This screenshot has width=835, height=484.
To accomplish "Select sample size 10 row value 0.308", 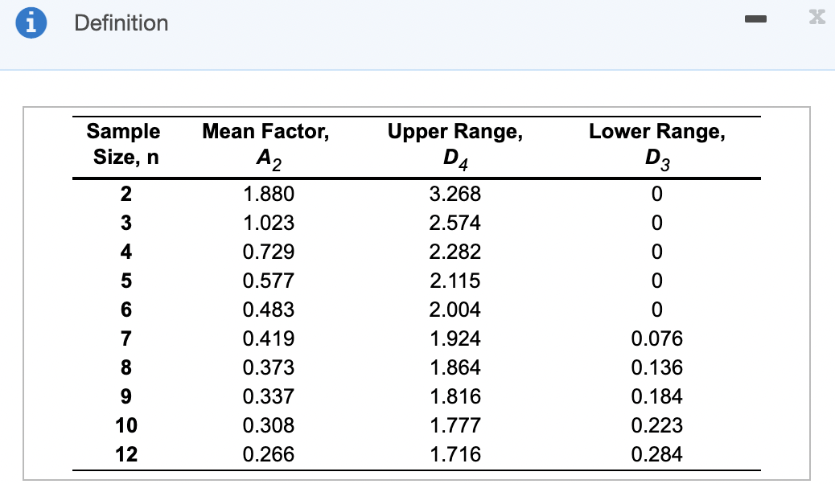I will (x=269, y=425).
